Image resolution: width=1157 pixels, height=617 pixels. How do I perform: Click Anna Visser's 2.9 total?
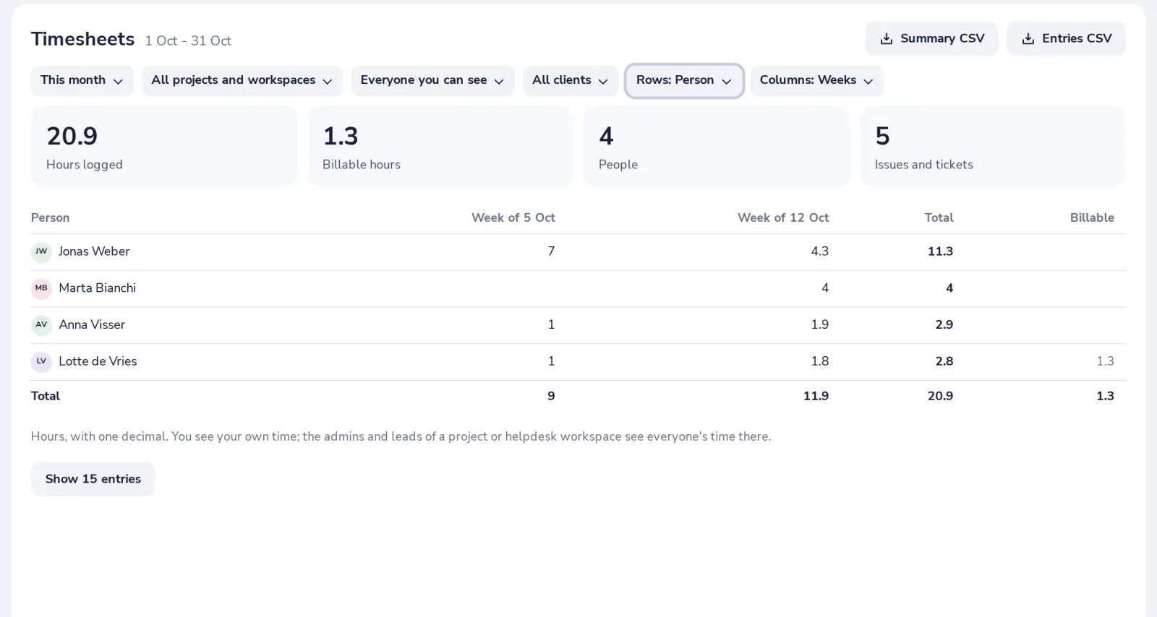click(944, 325)
